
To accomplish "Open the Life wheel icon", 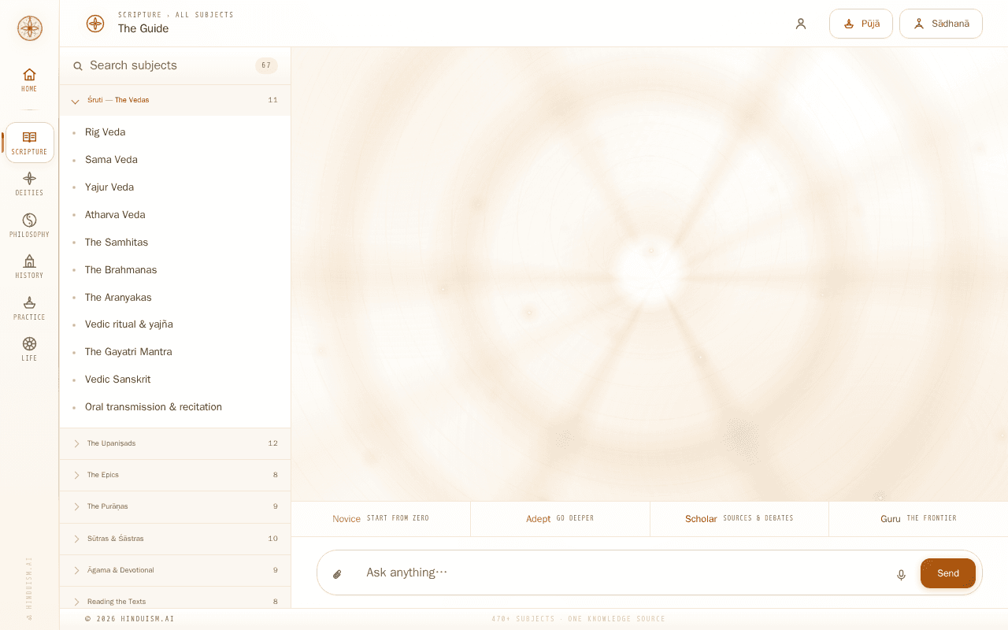I will [x=29, y=349].
